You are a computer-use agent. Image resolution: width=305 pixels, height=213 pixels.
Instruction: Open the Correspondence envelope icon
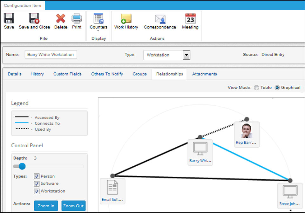click(x=160, y=19)
